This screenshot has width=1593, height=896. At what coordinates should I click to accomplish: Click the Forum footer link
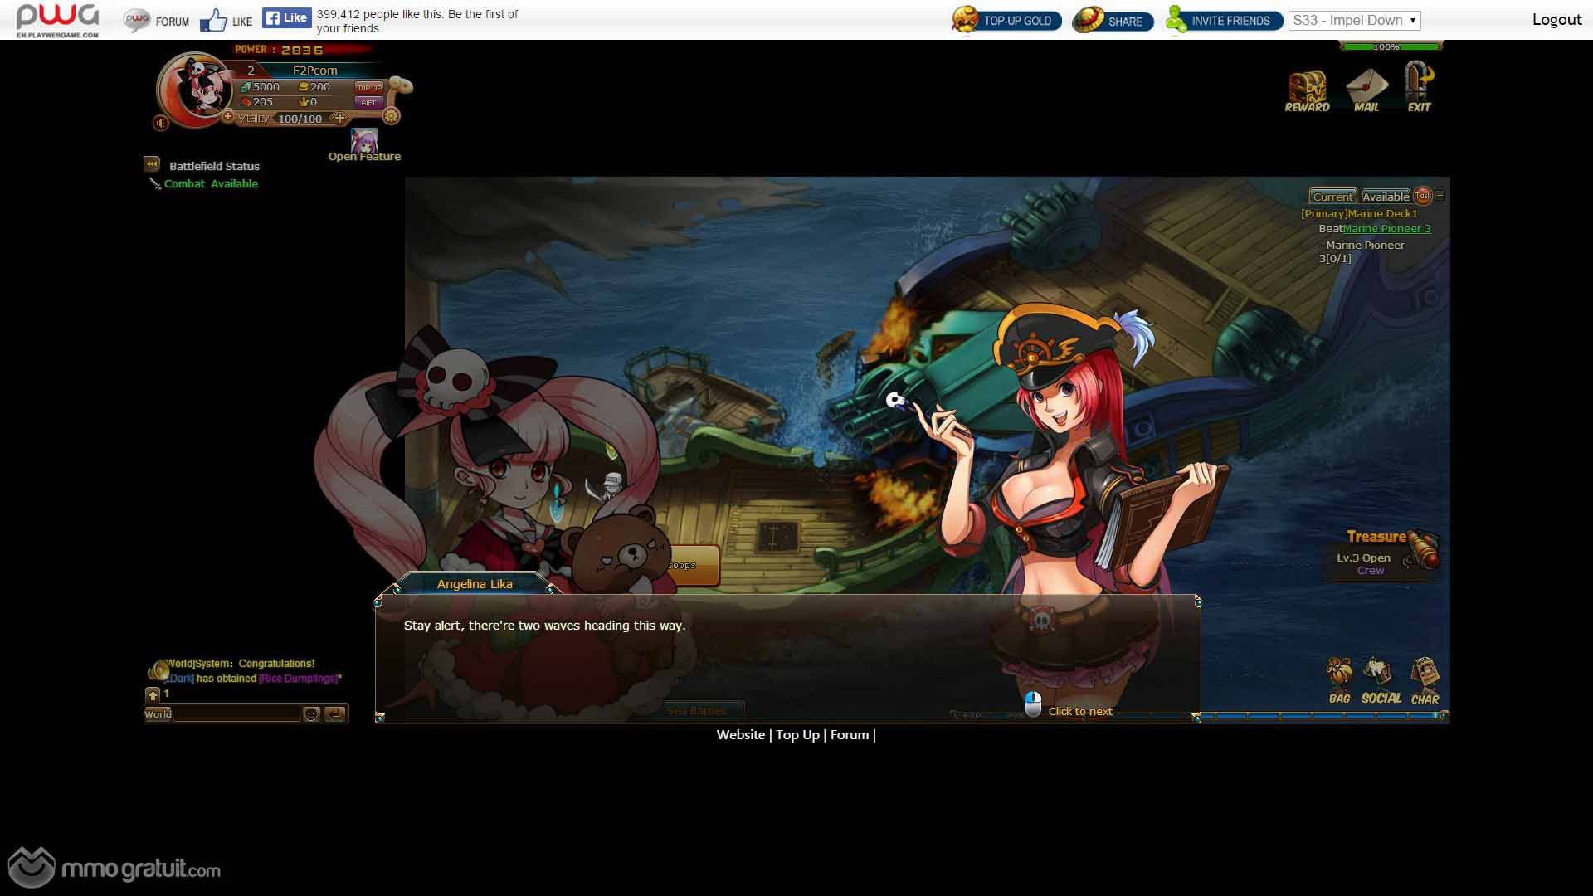tap(850, 734)
